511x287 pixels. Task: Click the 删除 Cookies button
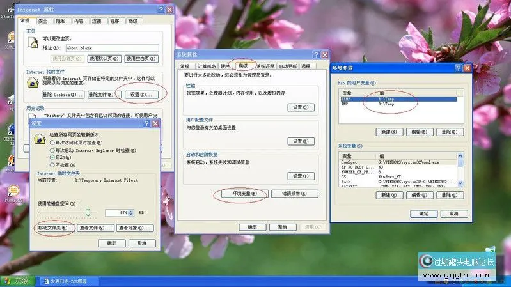[63, 95]
